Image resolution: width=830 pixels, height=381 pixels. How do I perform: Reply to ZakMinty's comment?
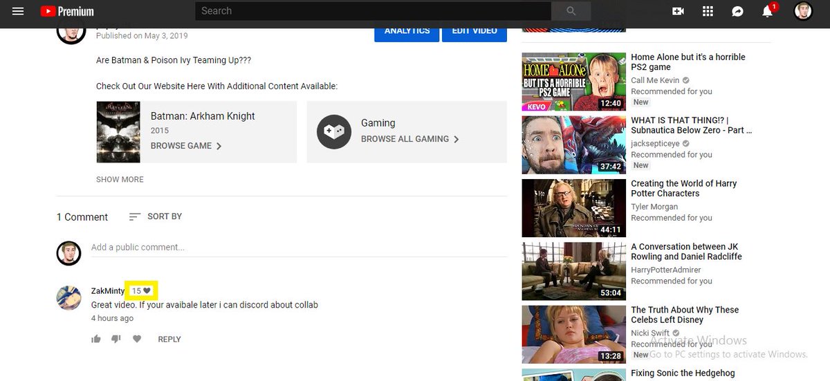[x=169, y=340]
